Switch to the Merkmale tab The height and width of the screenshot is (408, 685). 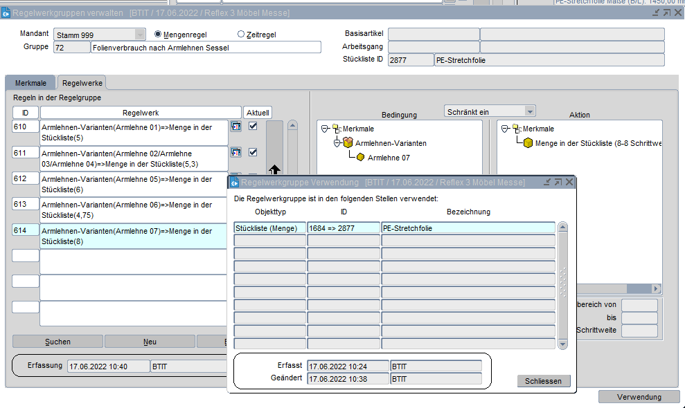click(x=30, y=83)
